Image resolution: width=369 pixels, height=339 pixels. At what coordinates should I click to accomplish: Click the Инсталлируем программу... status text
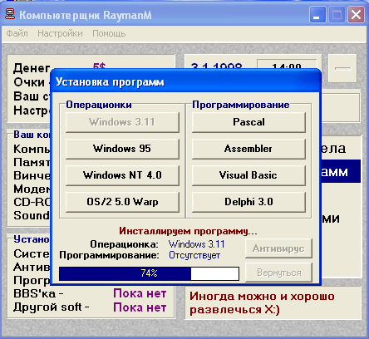[188, 231]
